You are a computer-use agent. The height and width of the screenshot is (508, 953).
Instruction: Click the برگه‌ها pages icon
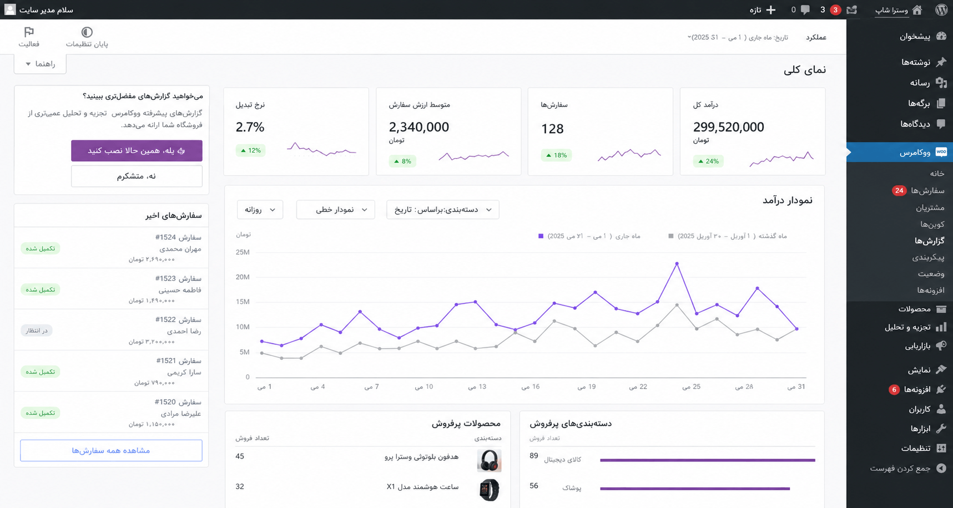click(941, 103)
